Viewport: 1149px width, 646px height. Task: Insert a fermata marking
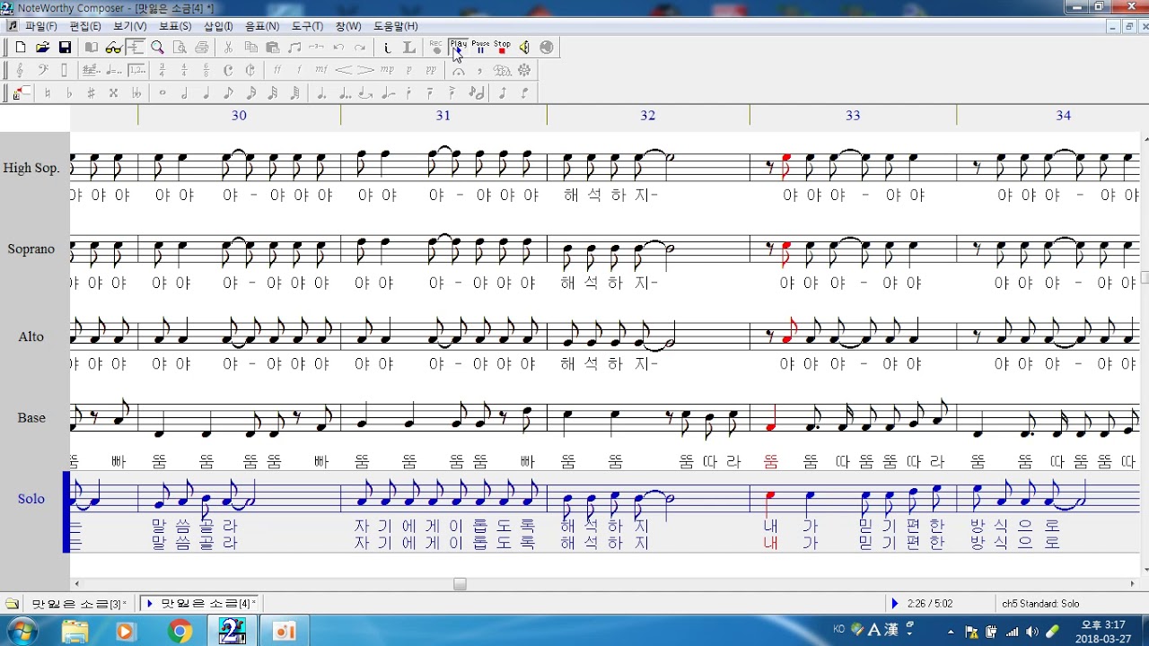[x=459, y=70]
